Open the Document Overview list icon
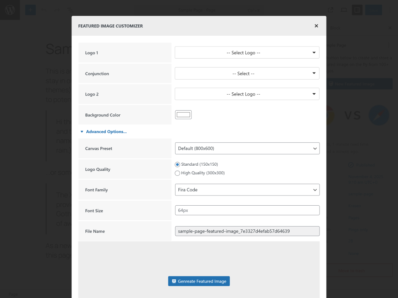The height and width of the screenshot is (298, 398). (x=69, y=10)
